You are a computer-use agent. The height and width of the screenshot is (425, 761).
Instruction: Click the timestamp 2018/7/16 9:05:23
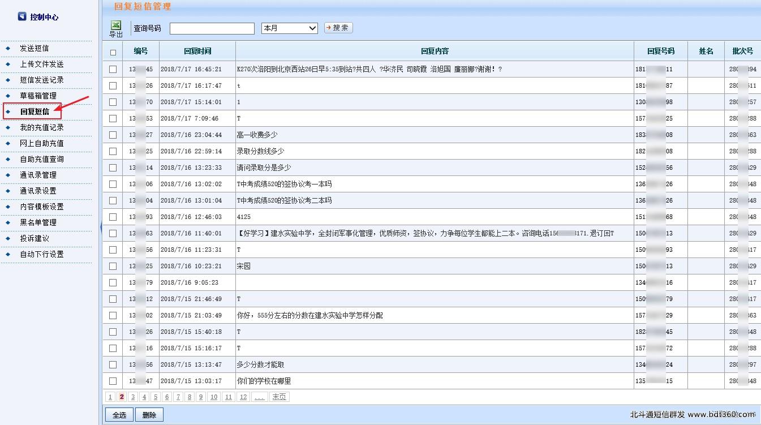coord(189,282)
